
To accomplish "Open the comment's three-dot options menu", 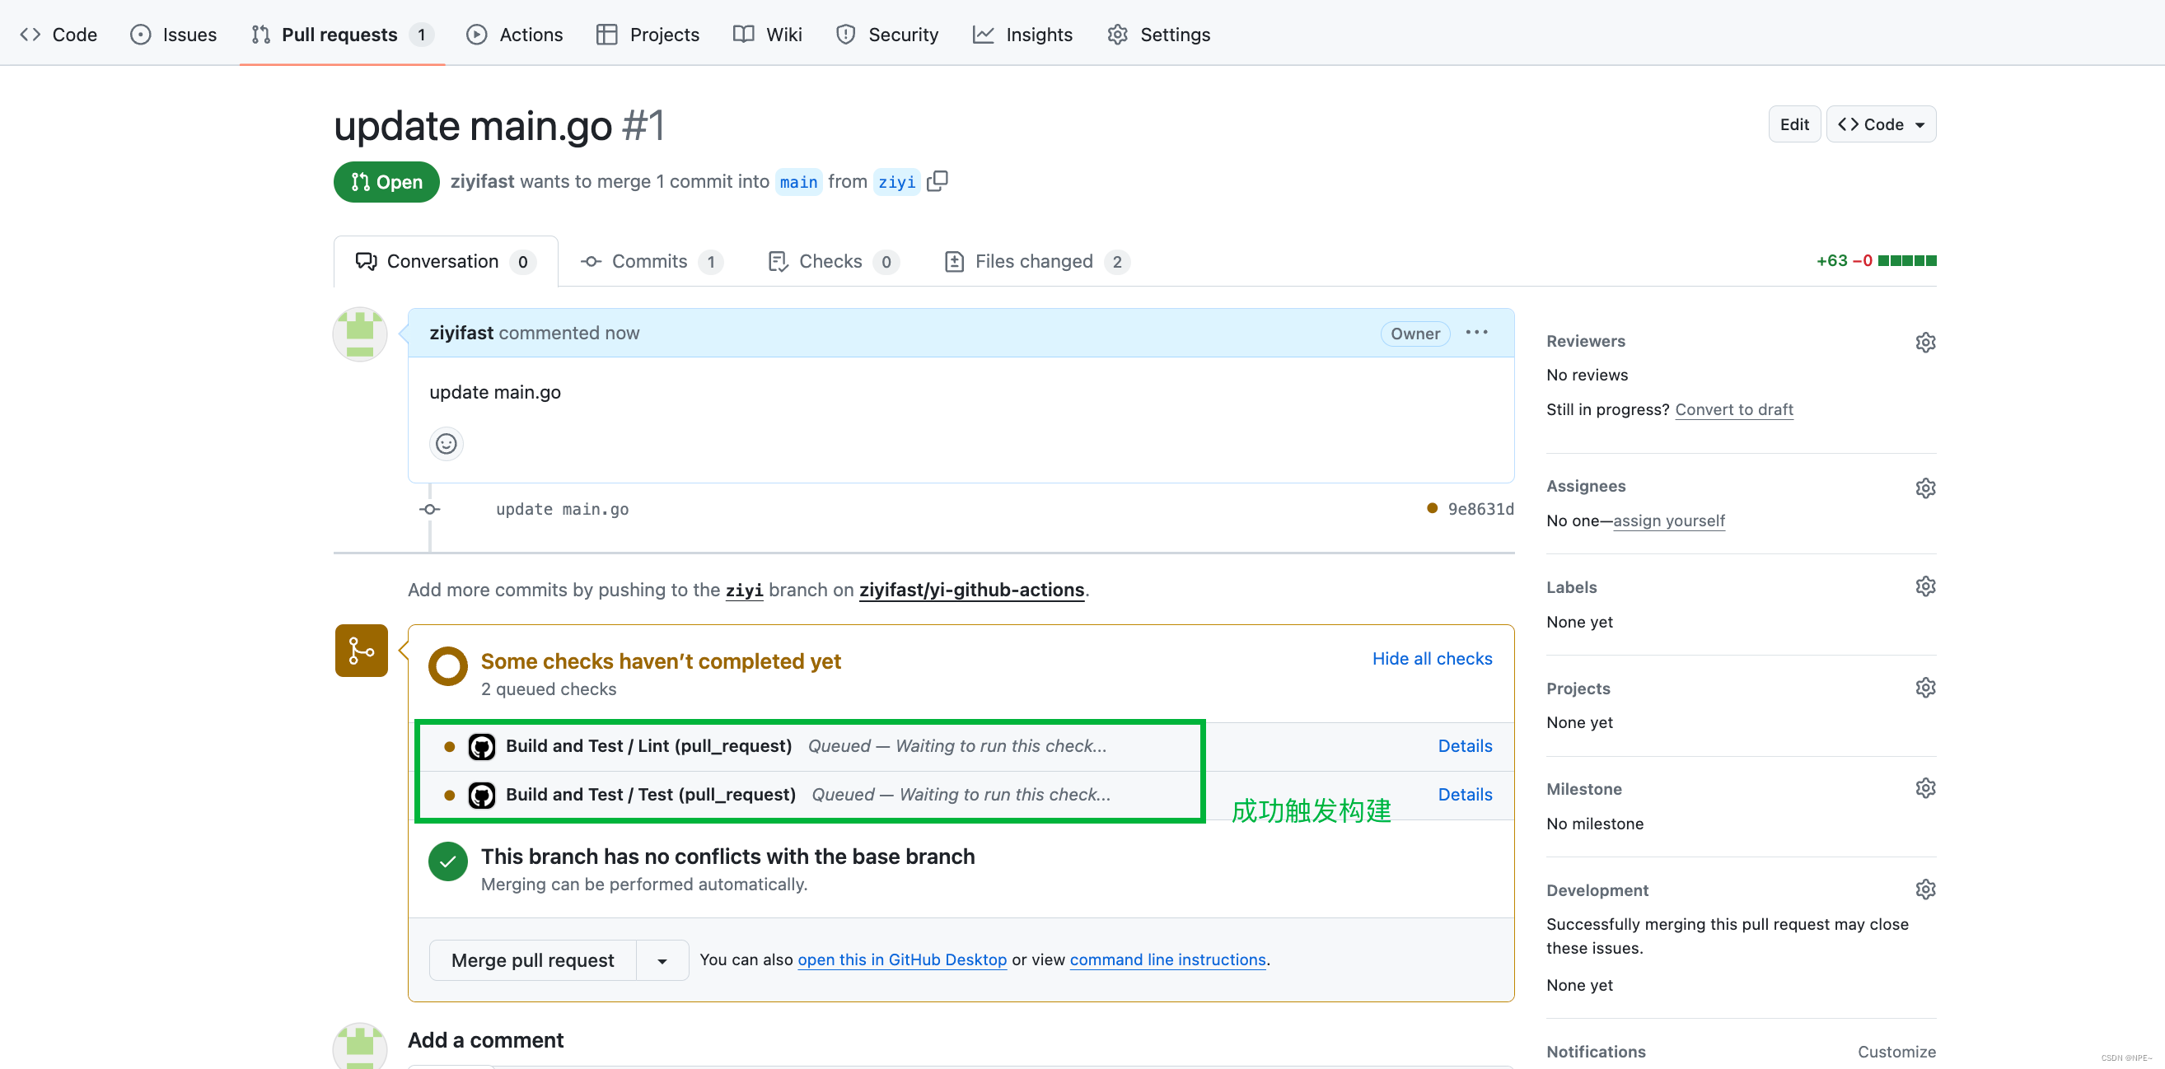I will 1476,333.
